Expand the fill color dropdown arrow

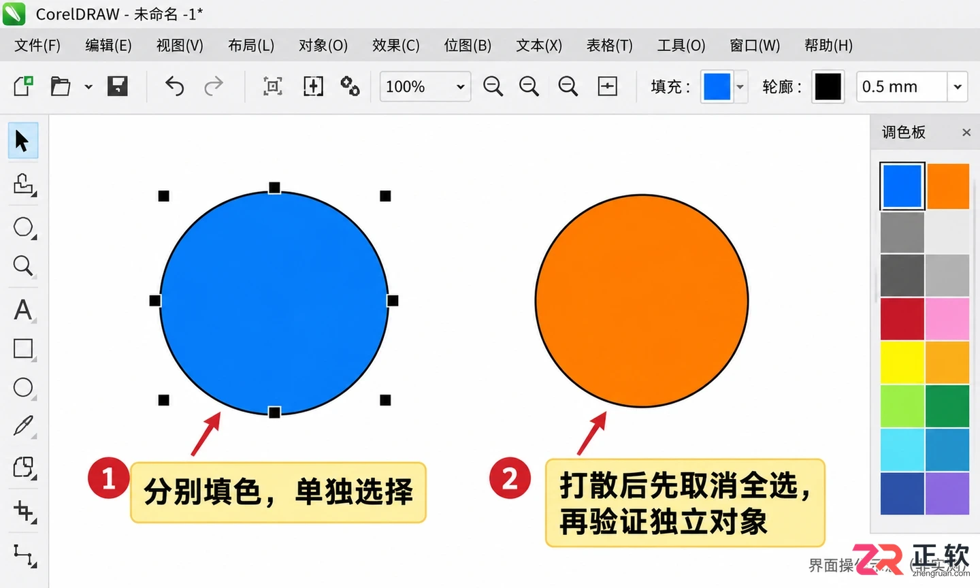pyautogui.click(x=740, y=86)
